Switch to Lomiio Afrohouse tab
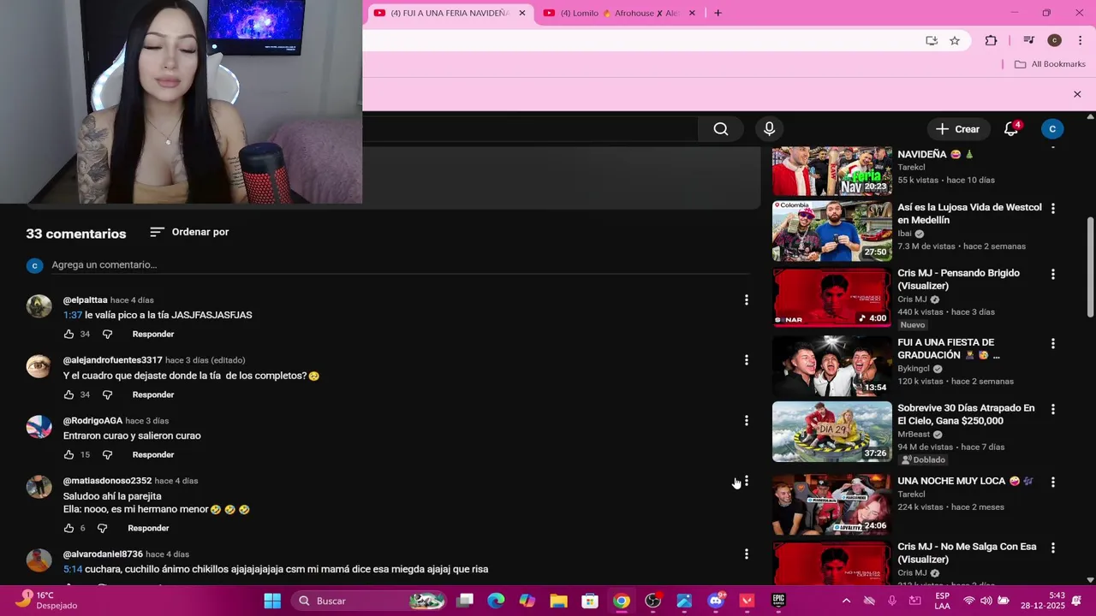The image size is (1096, 616). [x=618, y=13]
